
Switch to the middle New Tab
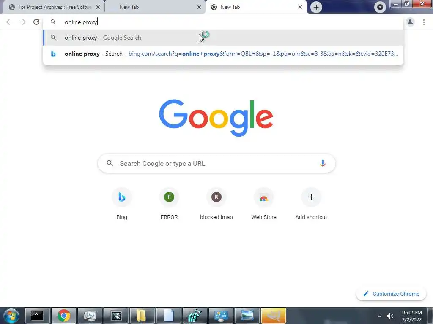(155, 7)
